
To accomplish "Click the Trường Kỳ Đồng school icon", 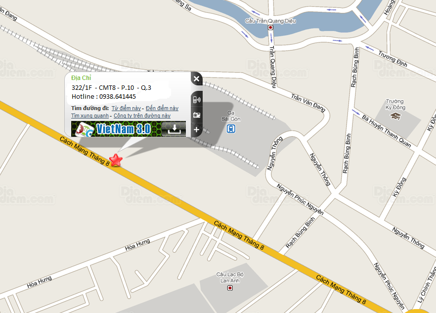I will [395, 116].
